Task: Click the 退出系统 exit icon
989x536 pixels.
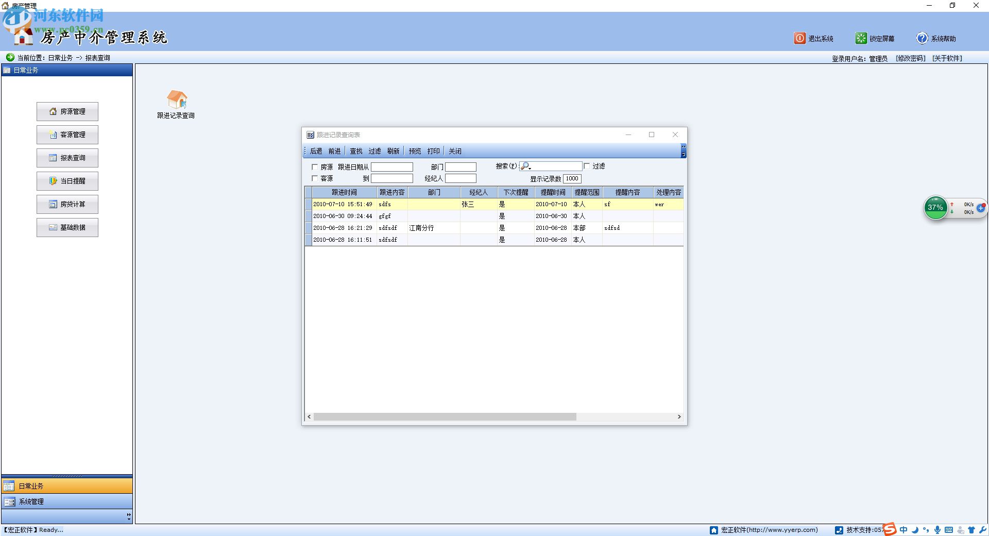Action: pyautogui.click(x=799, y=38)
